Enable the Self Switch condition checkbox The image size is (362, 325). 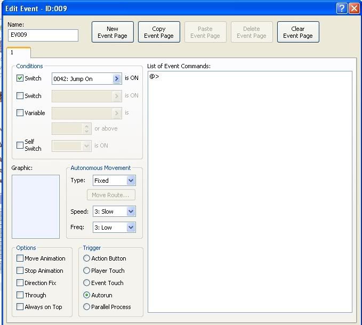point(20,145)
